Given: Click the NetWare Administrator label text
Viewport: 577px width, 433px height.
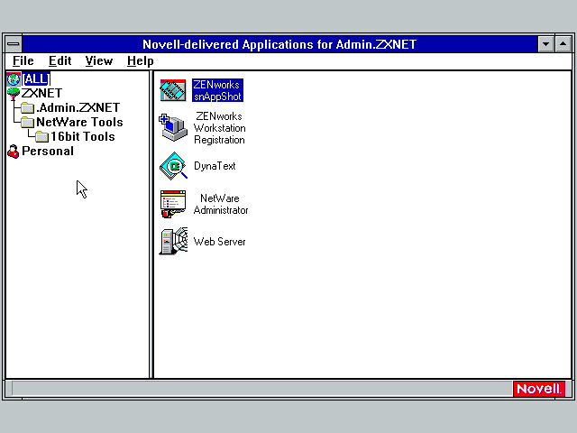Looking at the screenshot, I should click(221, 204).
